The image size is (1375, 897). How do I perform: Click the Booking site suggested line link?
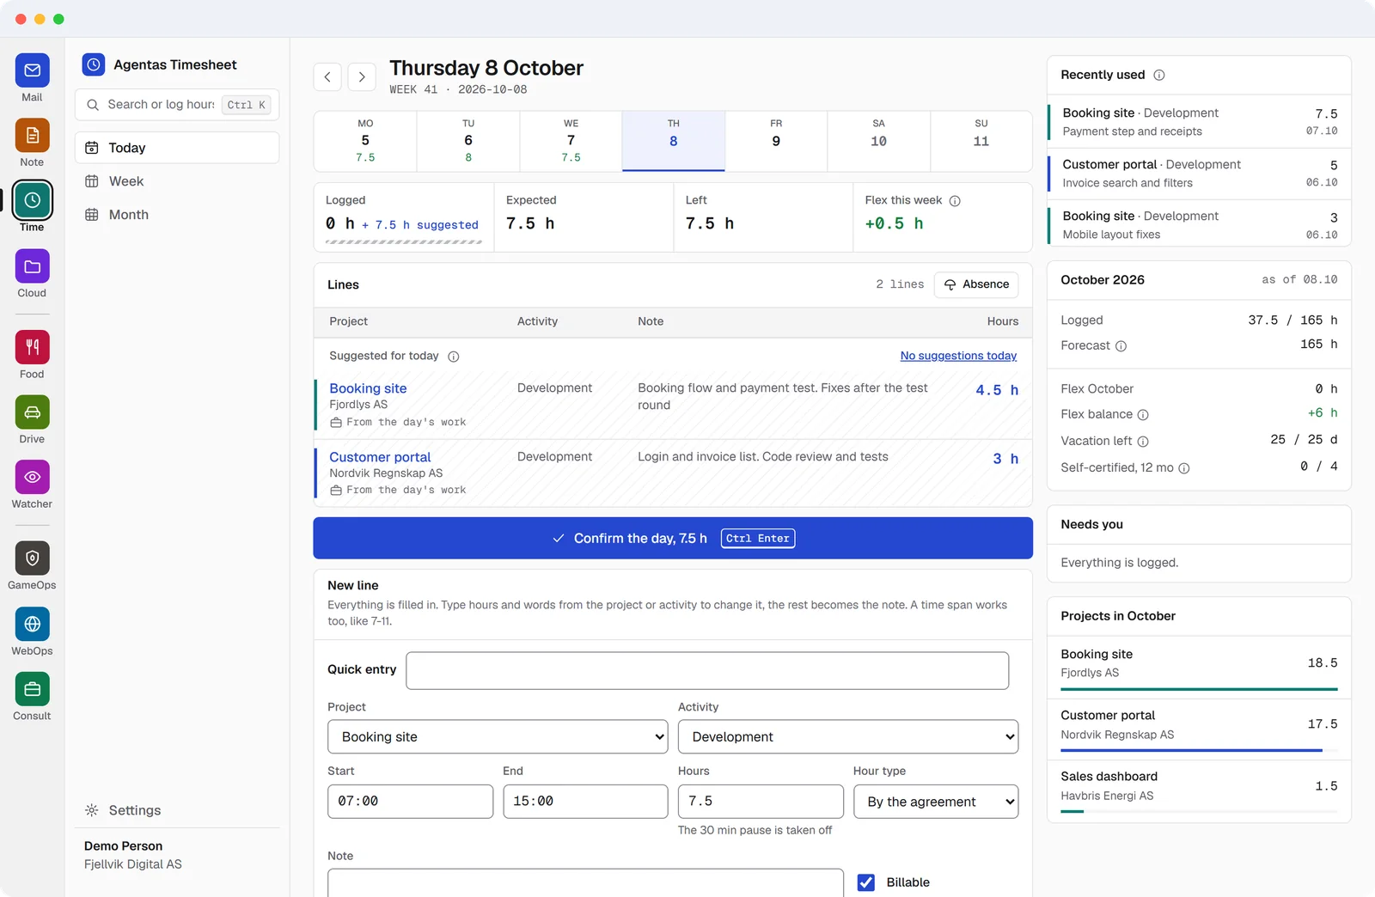pyautogui.click(x=368, y=388)
